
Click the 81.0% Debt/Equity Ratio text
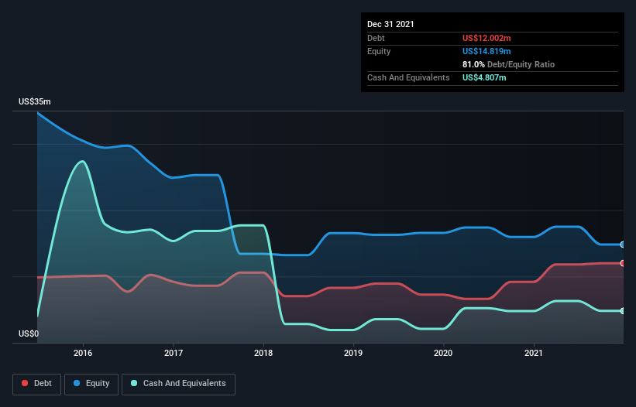click(508, 64)
